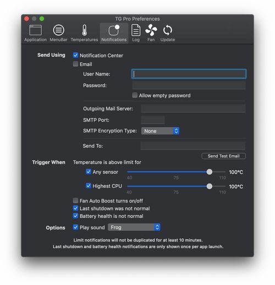Screen dimensions: 275x285
Task: Open the Fan preferences pane
Action: coord(151,33)
